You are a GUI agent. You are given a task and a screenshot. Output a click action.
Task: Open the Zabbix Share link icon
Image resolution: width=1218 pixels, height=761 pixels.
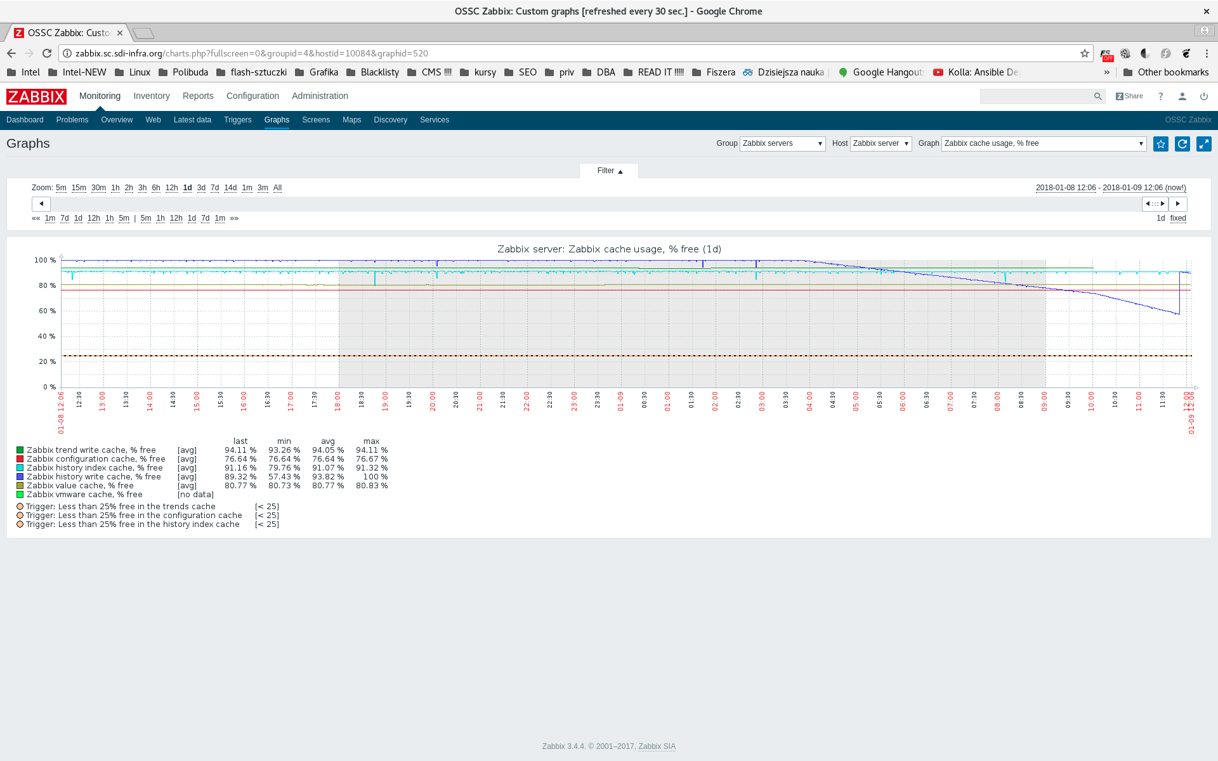1129,96
